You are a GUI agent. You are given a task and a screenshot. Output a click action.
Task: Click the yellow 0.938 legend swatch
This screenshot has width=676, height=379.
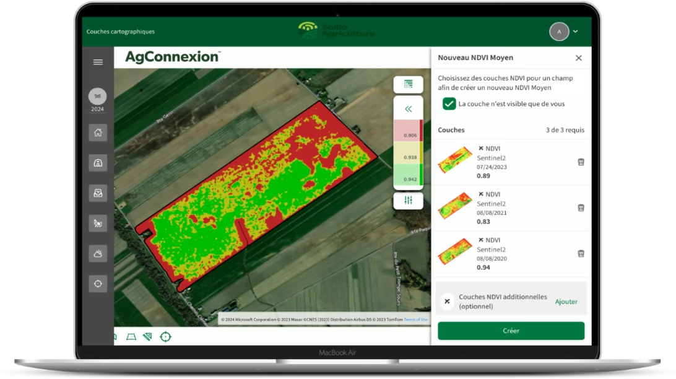[x=409, y=152]
